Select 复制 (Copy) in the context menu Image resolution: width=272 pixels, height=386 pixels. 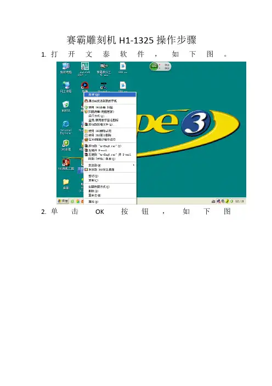93,180
